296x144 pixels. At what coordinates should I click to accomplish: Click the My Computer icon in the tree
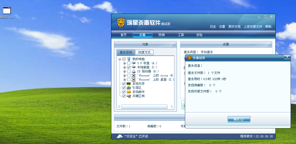pos(129,59)
